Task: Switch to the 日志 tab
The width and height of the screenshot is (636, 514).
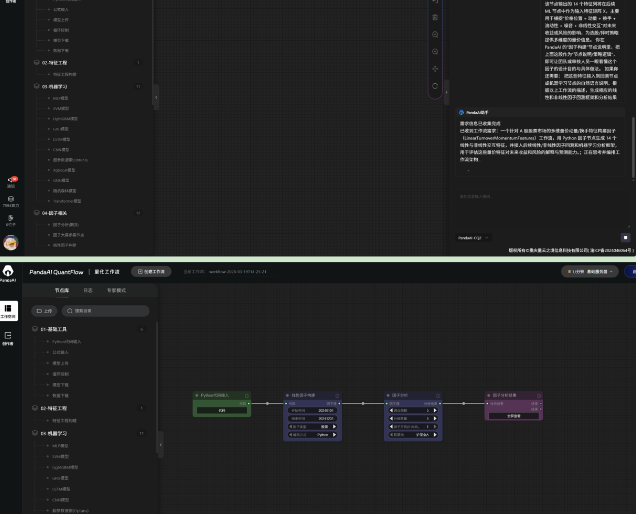Action: [x=88, y=290]
